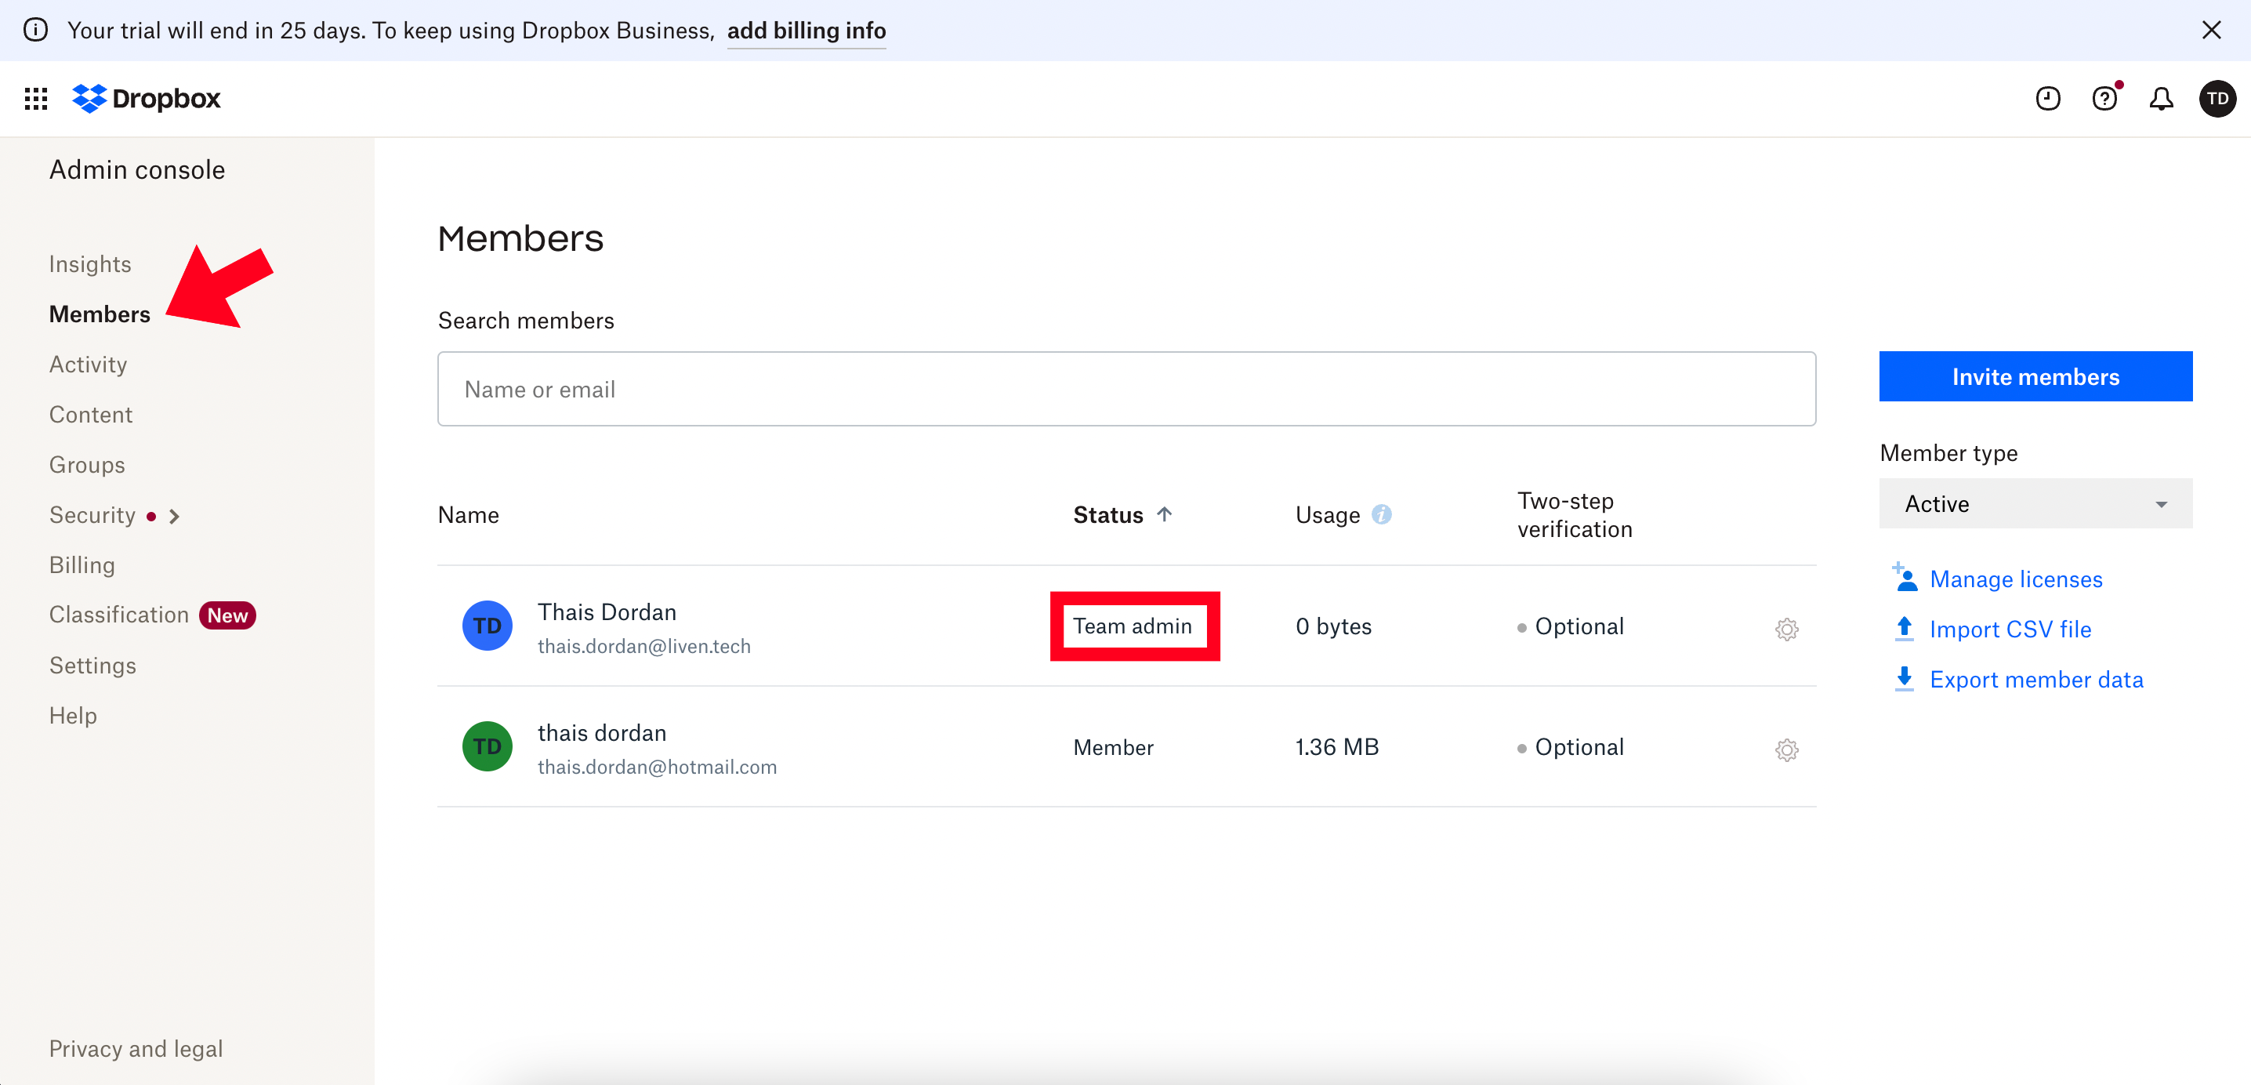Expand the Security submenu chevron

[x=175, y=516]
